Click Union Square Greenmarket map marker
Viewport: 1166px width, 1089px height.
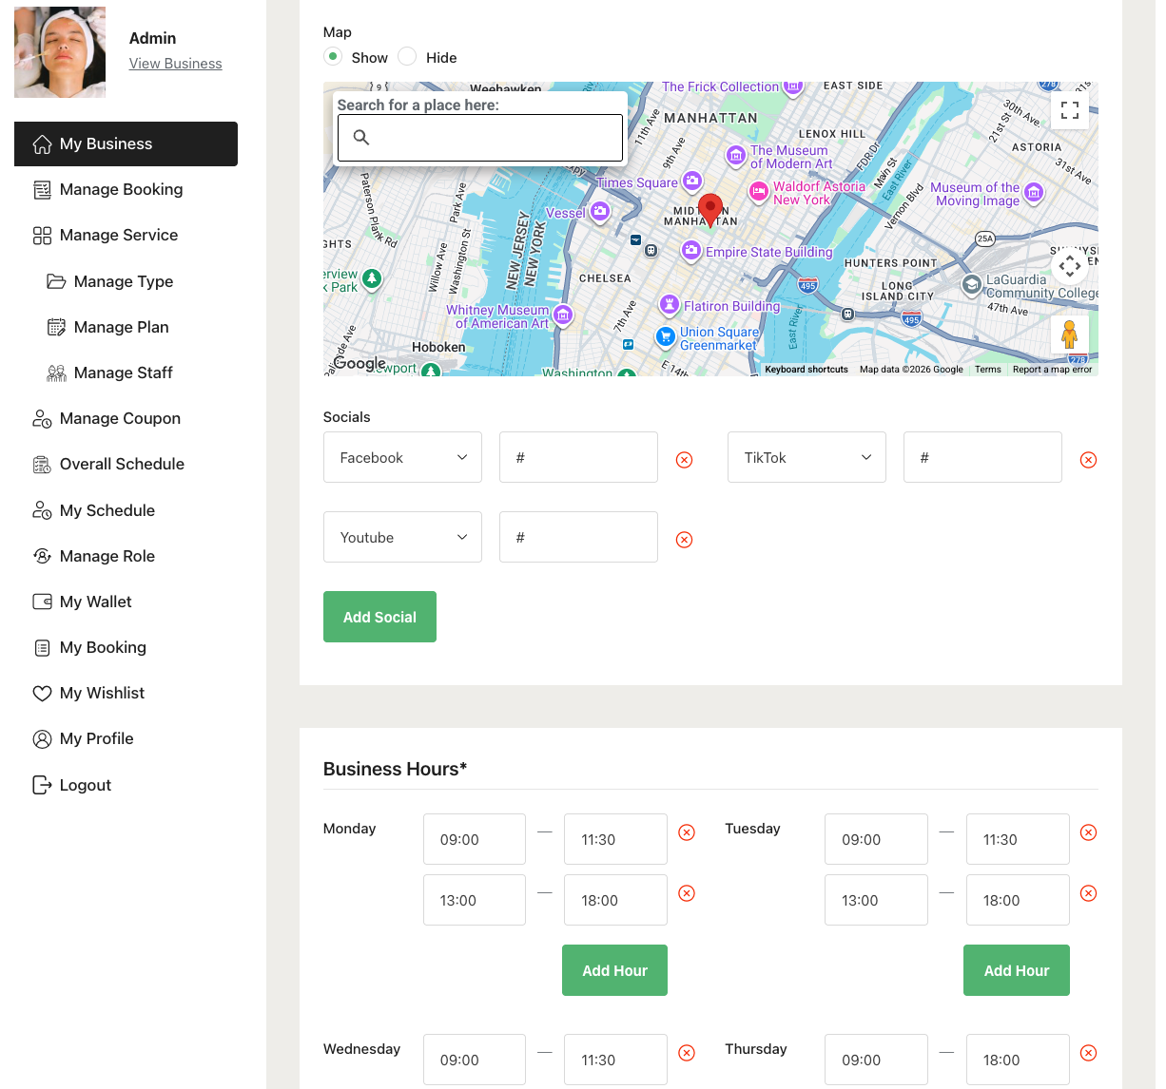(x=666, y=336)
